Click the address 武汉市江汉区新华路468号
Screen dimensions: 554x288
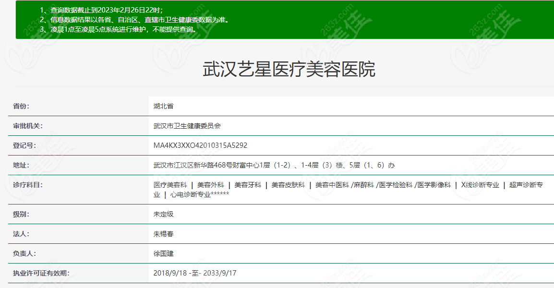pos(193,165)
